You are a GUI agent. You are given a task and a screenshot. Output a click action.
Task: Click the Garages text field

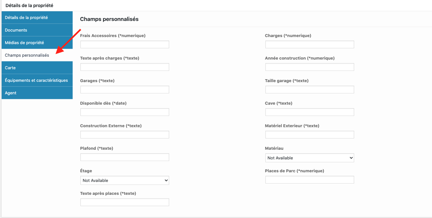[x=125, y=90]
